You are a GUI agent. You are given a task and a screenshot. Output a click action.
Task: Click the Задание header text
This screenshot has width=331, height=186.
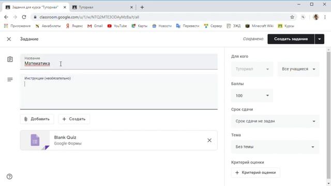coord(29,39)
